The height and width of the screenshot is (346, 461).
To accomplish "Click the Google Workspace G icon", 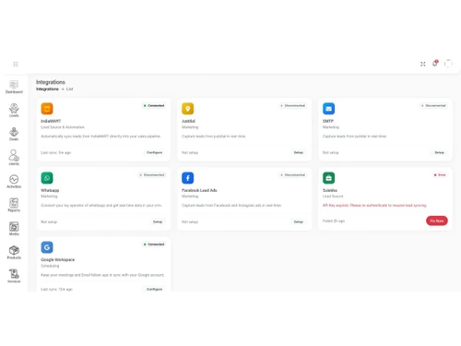I will 47,247.
